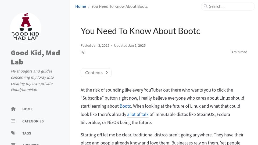Open the HOME sidebar menu item
Viewport: 258px width, 145px height.
coord(27,109)
